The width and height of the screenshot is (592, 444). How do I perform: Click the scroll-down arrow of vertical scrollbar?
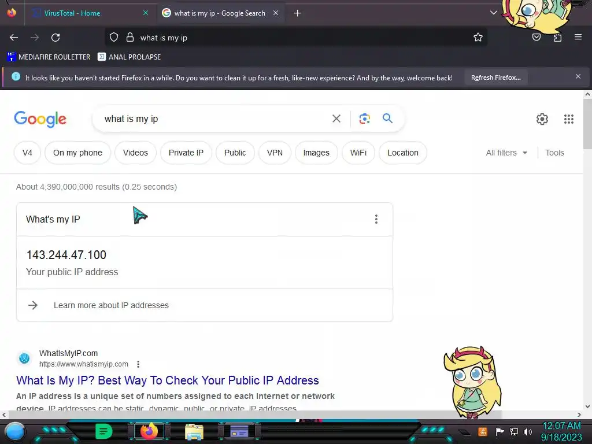[587, 406]
